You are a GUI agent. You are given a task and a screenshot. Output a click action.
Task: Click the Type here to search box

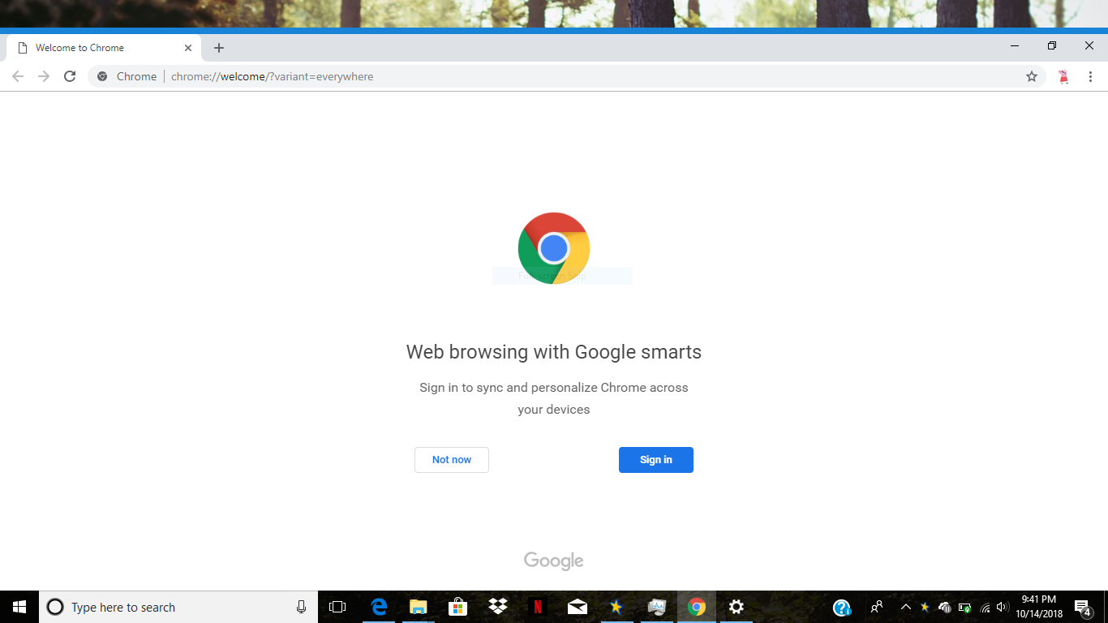[178, 607]
